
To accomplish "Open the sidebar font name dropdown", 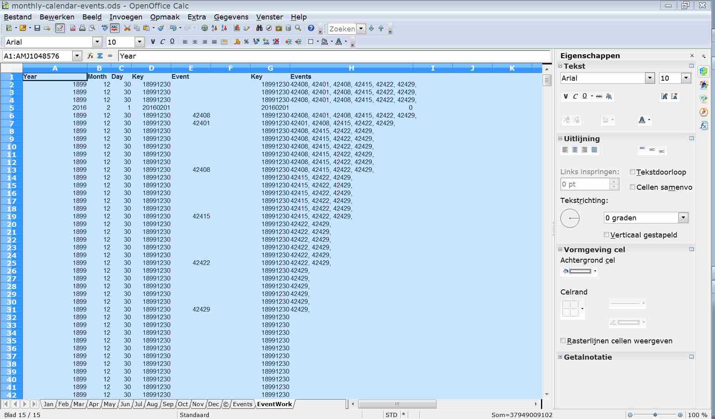I will click(x=650, y=78).
